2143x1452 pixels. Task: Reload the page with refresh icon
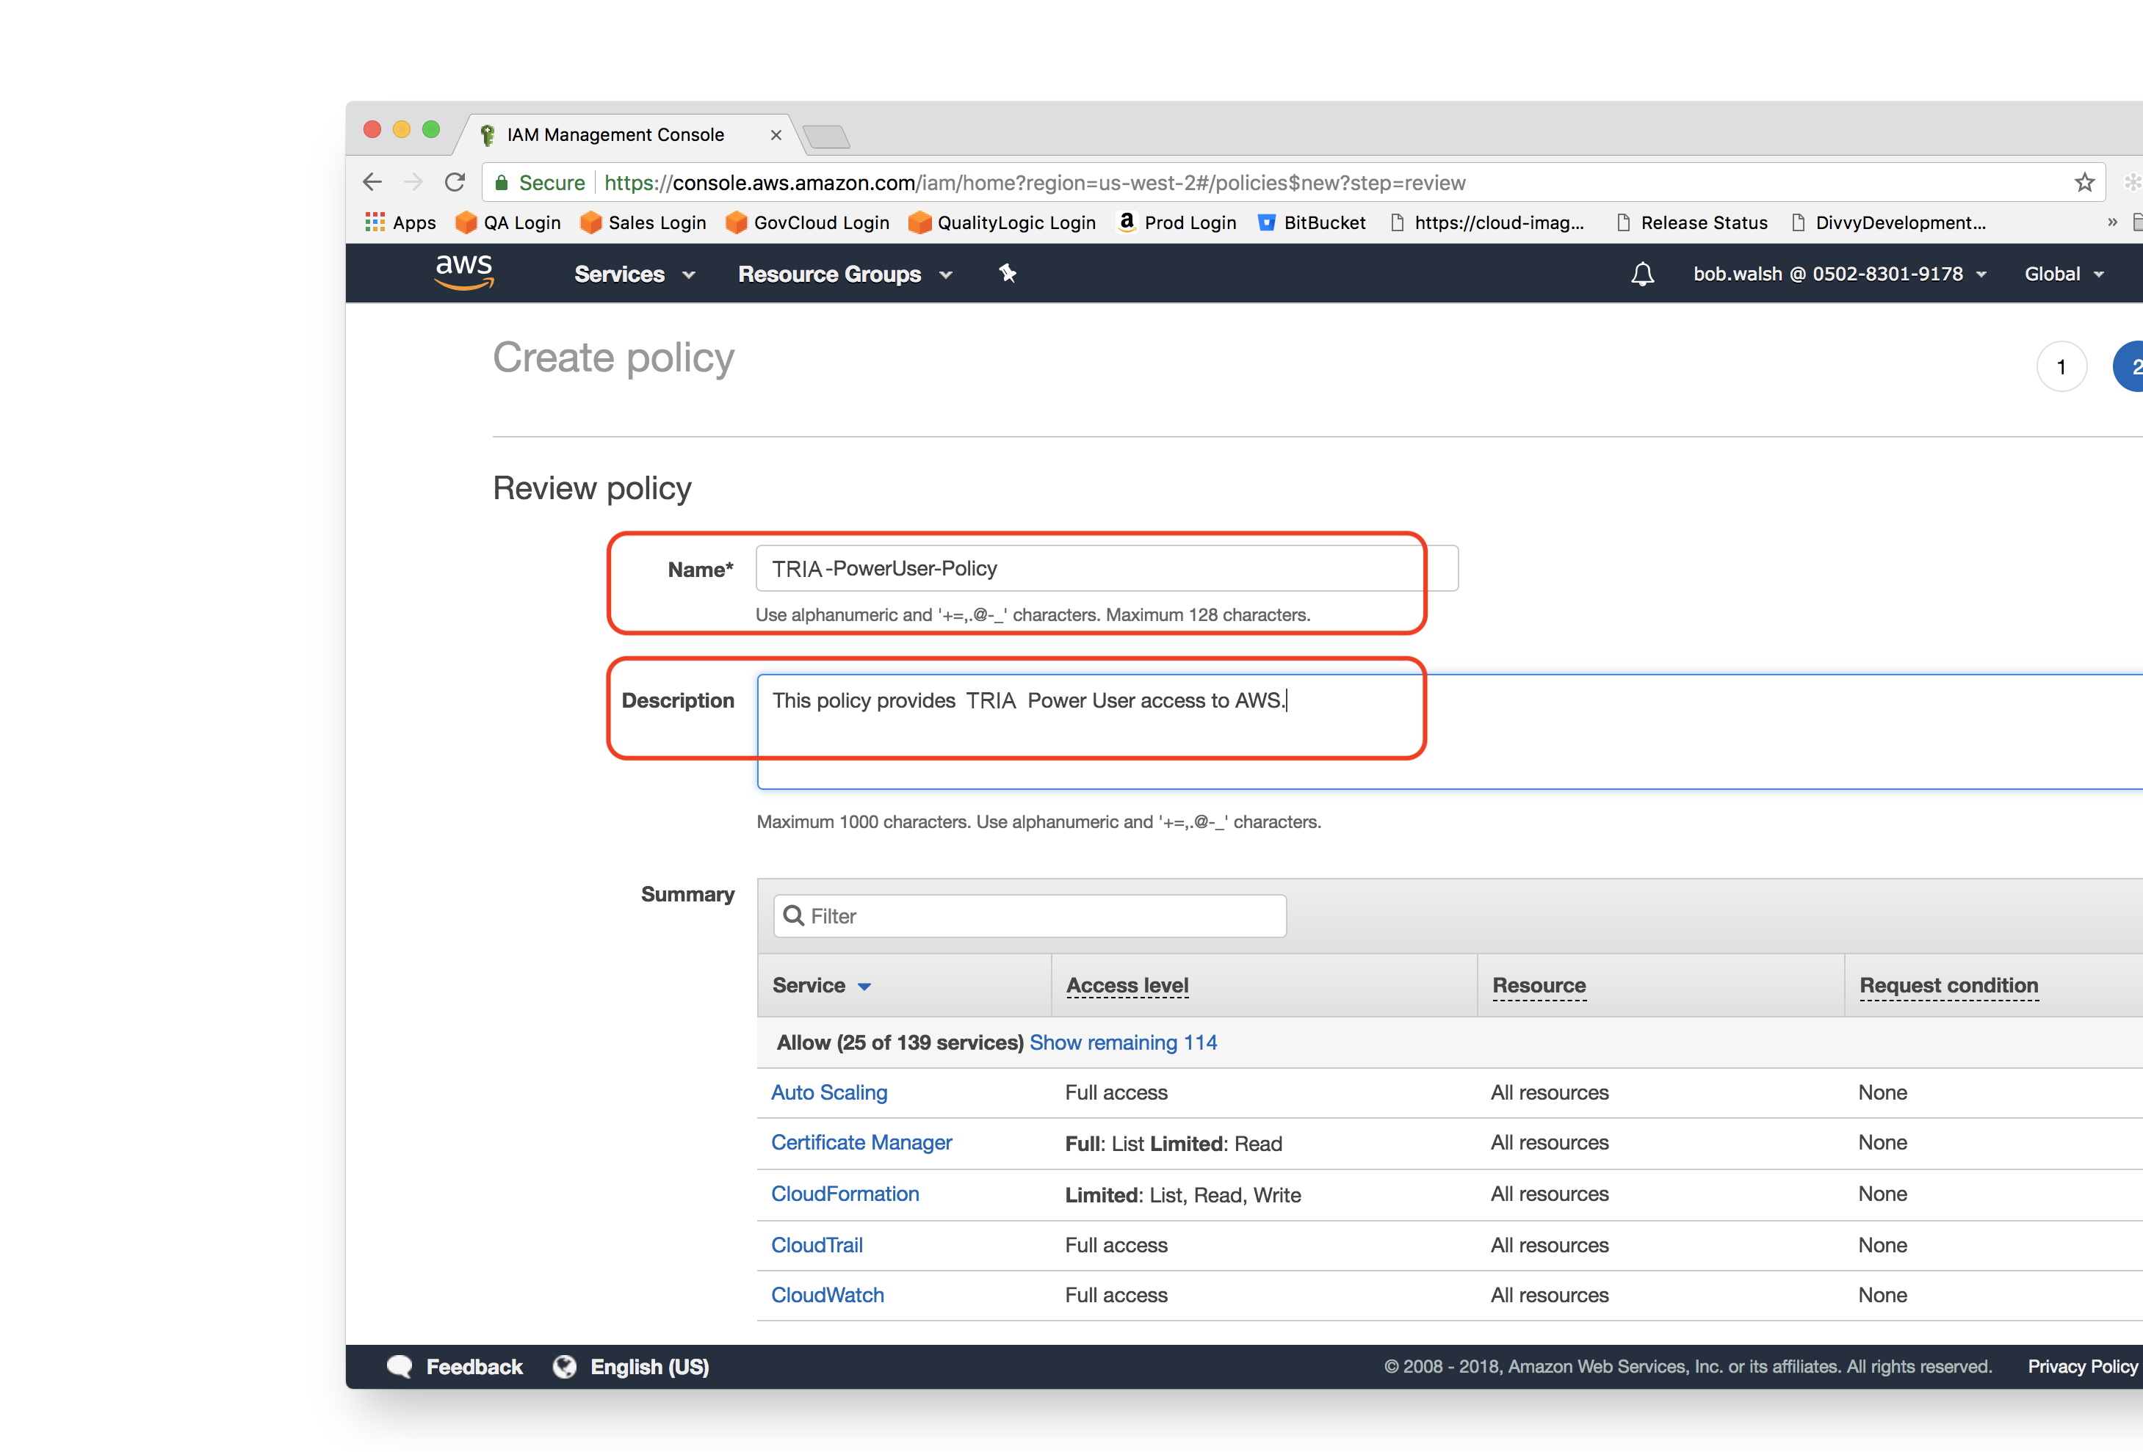click(455, 183)
